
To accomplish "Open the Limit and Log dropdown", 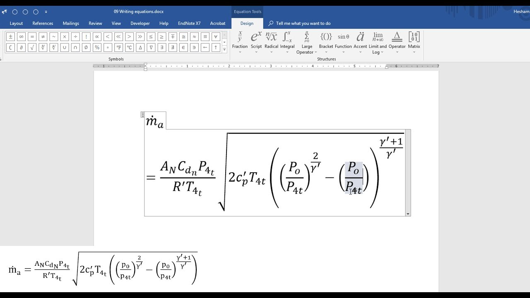I will click(378, 42).
